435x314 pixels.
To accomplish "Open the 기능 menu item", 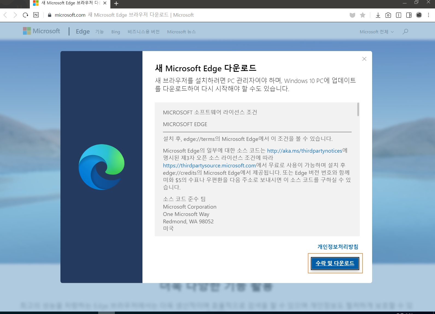I will (100, 32).
